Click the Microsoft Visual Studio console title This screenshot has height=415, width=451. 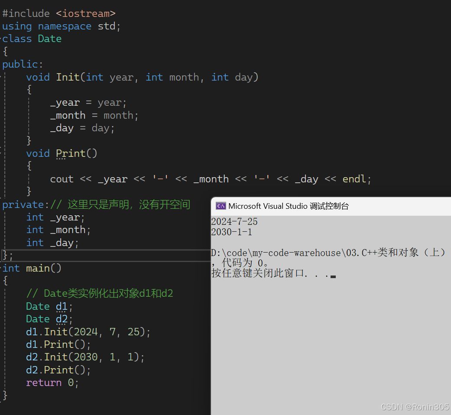289,206
